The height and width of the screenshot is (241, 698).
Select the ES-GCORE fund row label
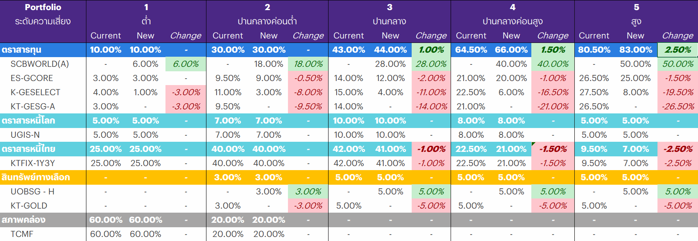click(x=32, y=78)
